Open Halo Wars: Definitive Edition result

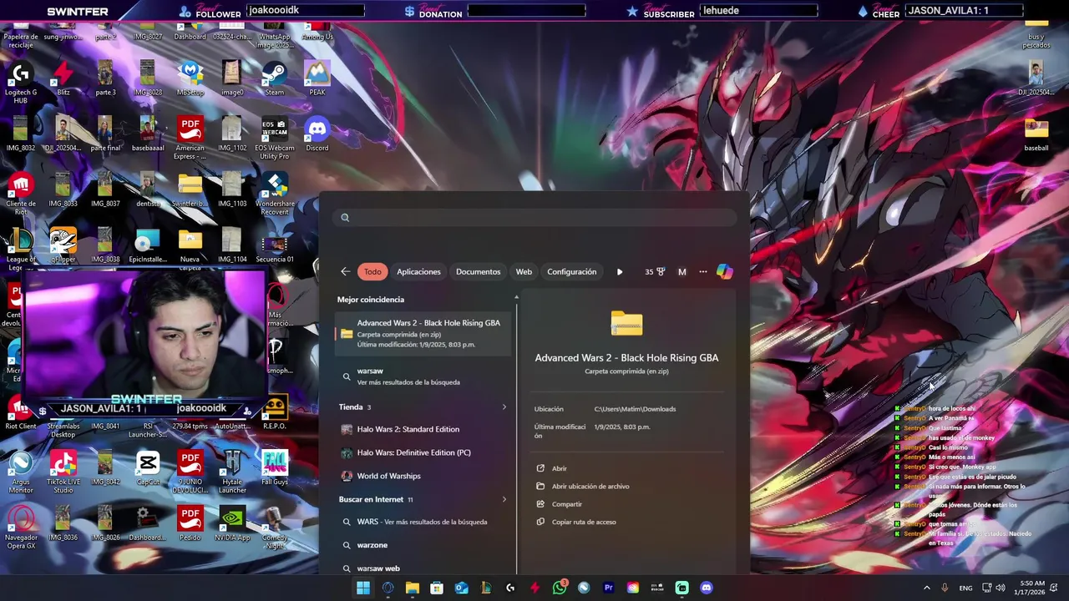(x=423, y=452)
